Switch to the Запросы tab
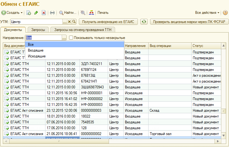 point(38,30)
